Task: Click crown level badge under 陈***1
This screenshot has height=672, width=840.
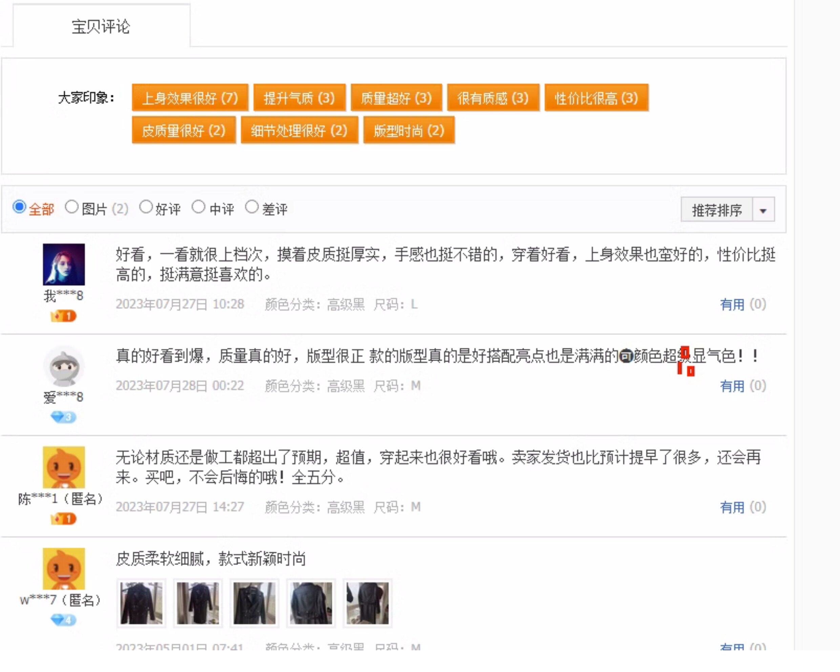Action: [x=63, y=519]
